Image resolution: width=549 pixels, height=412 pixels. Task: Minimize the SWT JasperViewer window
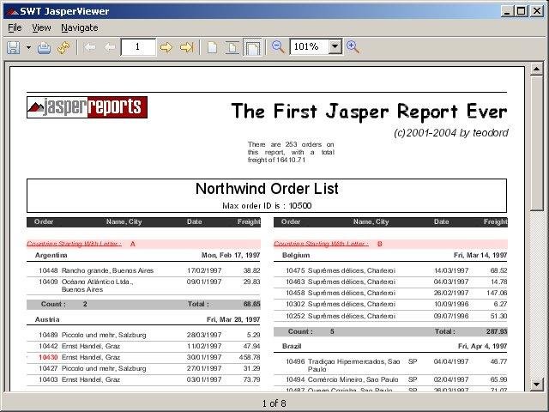(x=507, y=11)
